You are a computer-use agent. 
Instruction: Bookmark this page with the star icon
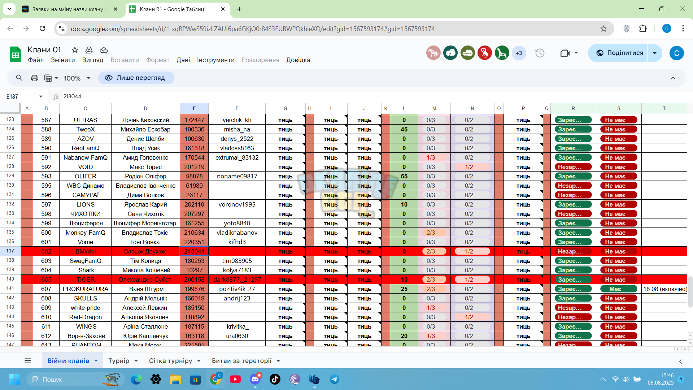[603, 29]
